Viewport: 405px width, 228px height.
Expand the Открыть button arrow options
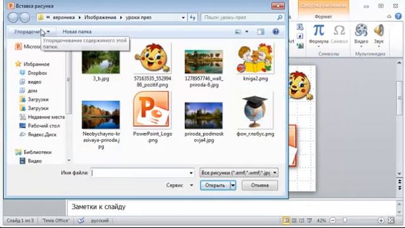pyautogui.click(x=233, y=186)
